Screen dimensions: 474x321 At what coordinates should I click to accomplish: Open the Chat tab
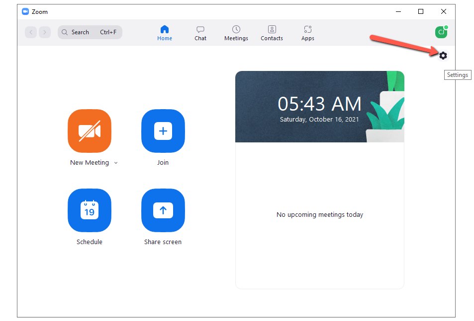click(x=200, y=33)
